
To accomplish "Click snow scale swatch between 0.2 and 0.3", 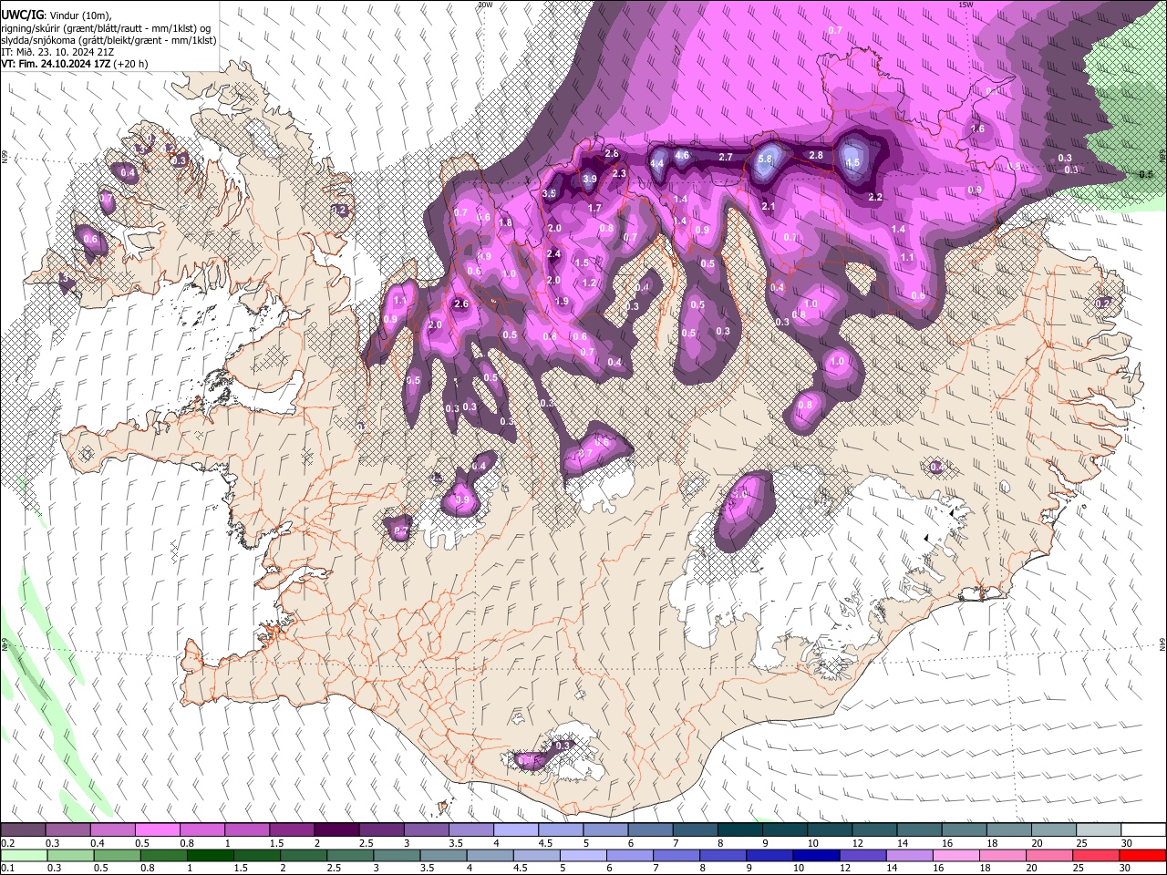I will point(23,829).
